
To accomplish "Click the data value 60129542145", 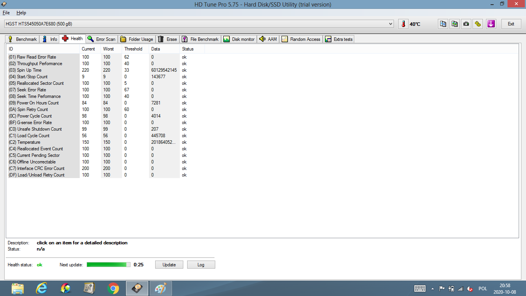I will (164, 70).
